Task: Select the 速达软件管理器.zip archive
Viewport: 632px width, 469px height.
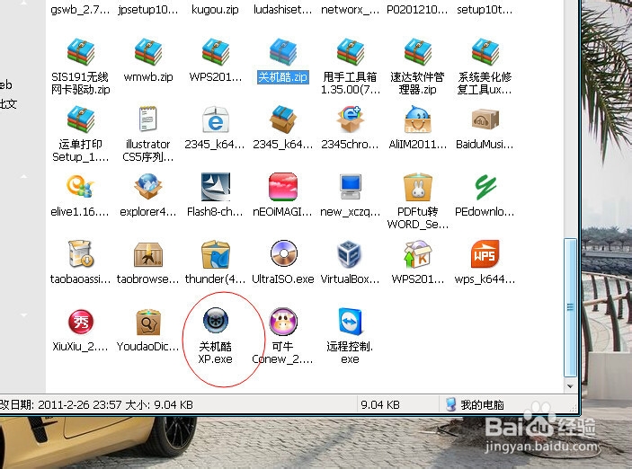Action: click(x=417, y=52)
